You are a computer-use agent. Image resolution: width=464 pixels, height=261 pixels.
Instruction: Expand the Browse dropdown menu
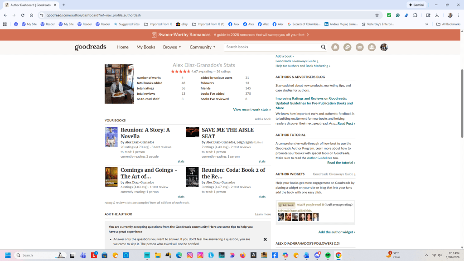(172, 47)
